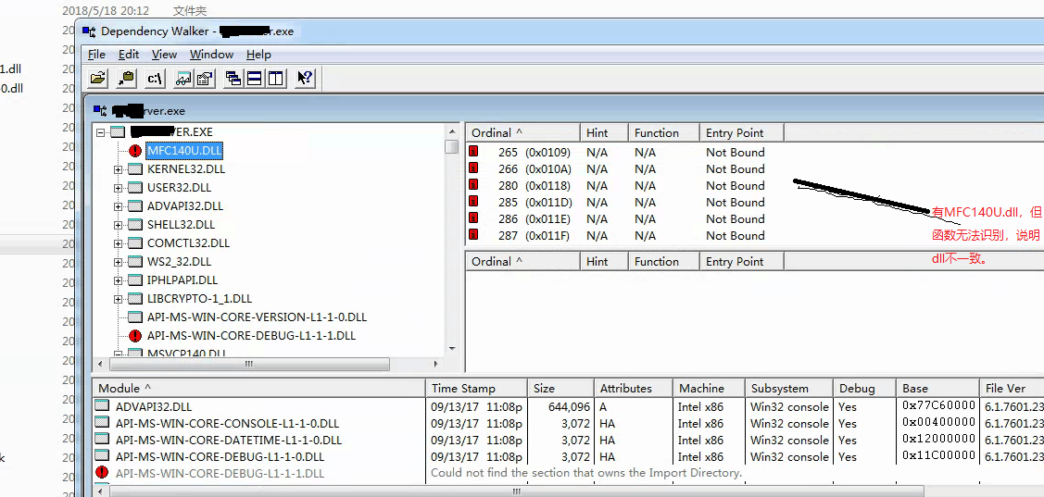Click the context Help arrow-question icon
Screen dimensions: 1044x497
pyautogui.click(x=304, y=79)
